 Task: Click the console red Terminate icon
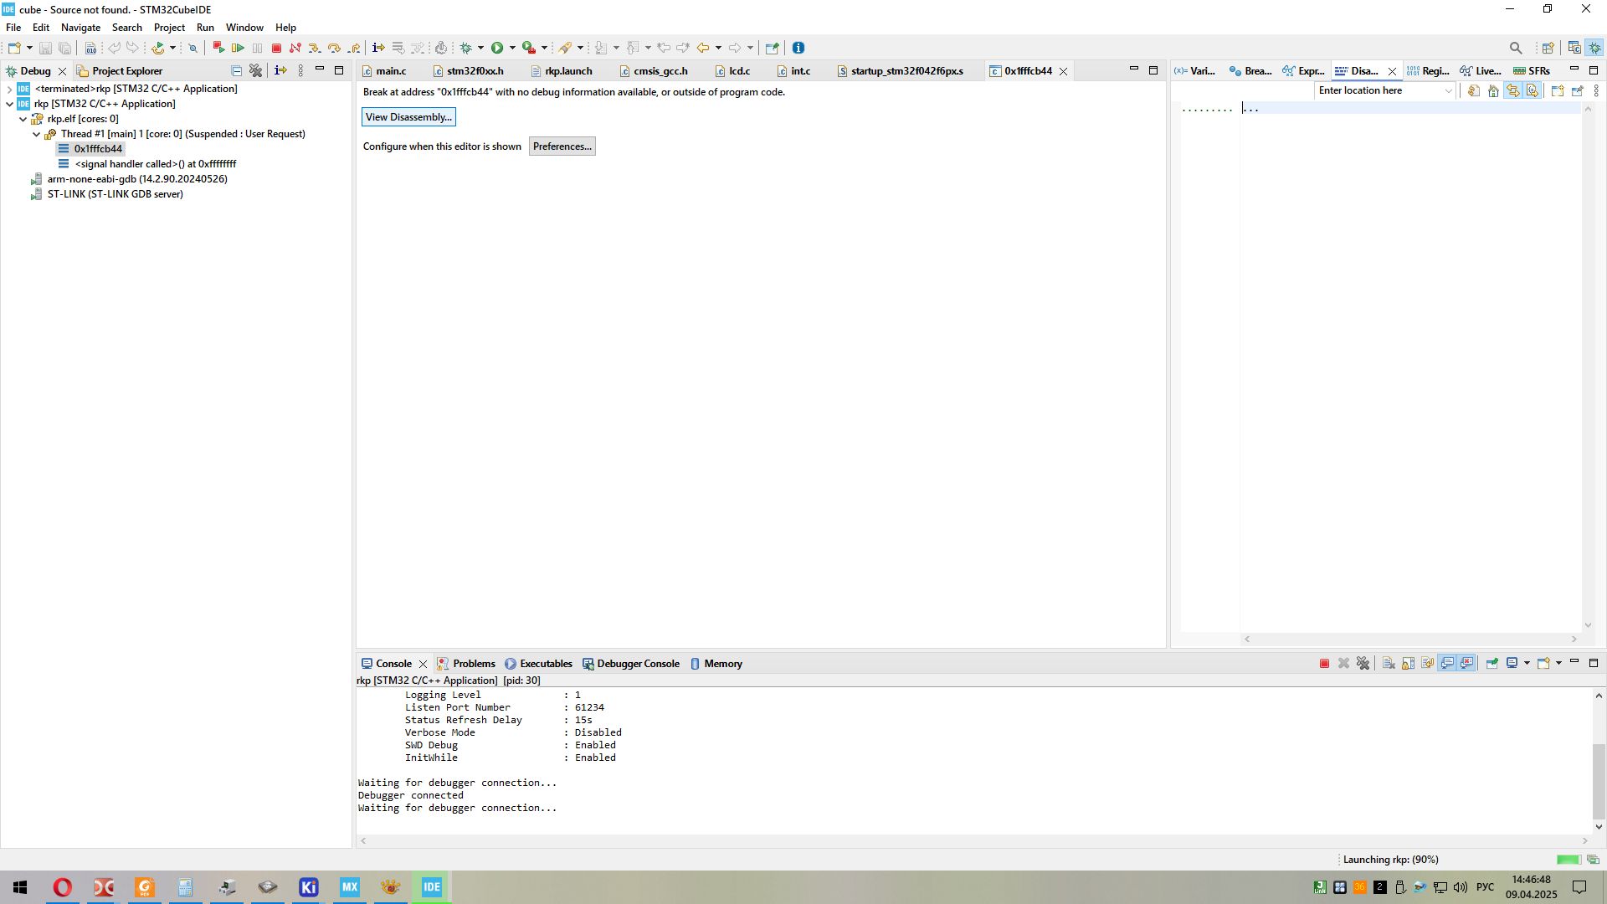(1324, 664)
